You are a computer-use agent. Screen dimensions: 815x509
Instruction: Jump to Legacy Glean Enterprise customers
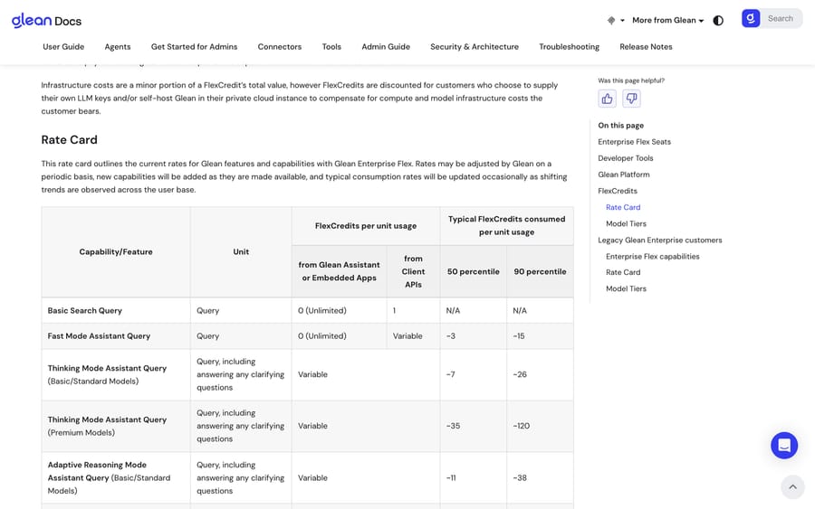pyautogui.click(x=659, y=240)
